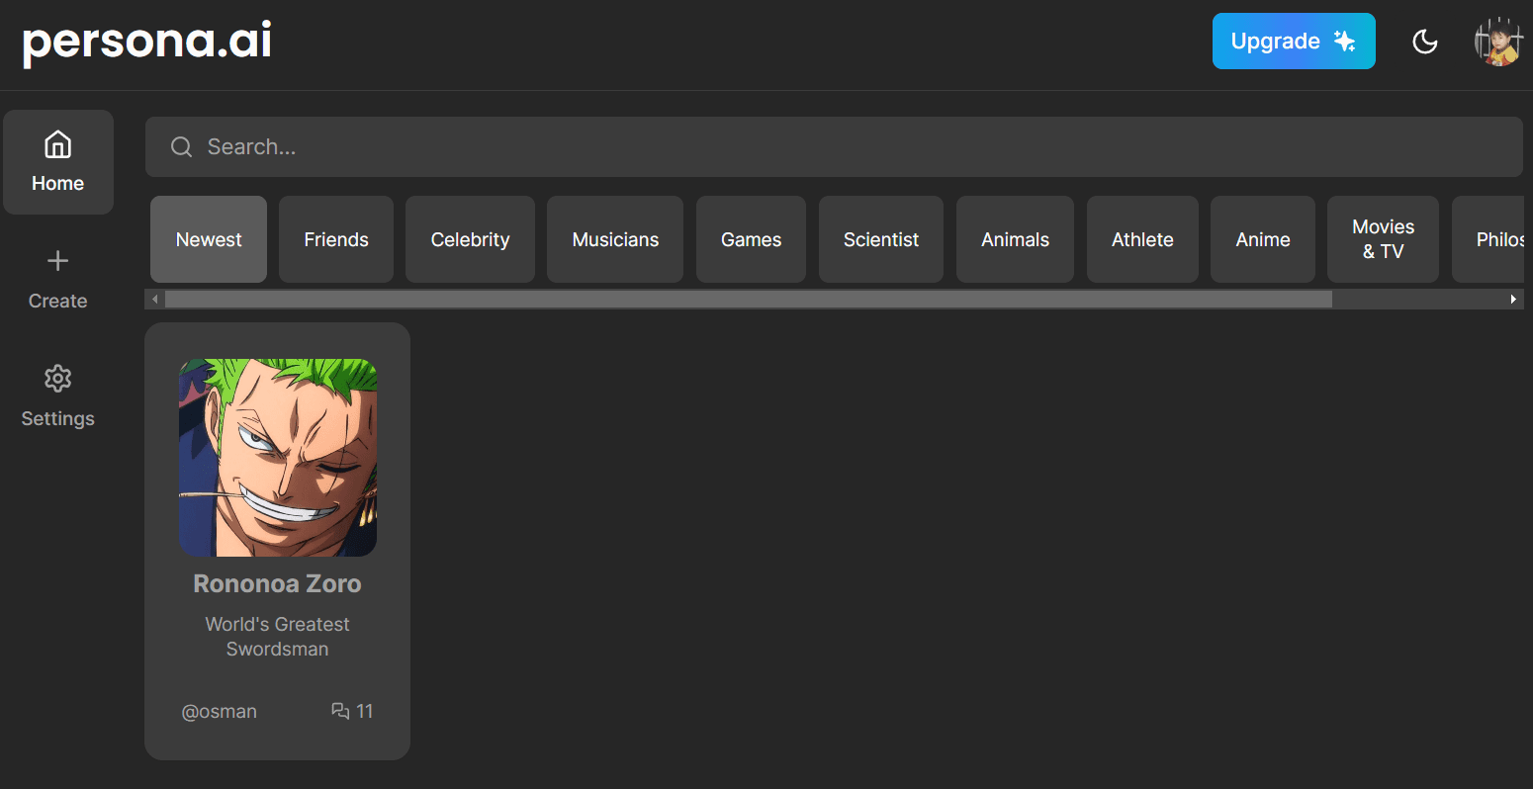Select the Scientist category tab
The height and width of the screenshot is (789, 1533).
click(x=881, y=239)
